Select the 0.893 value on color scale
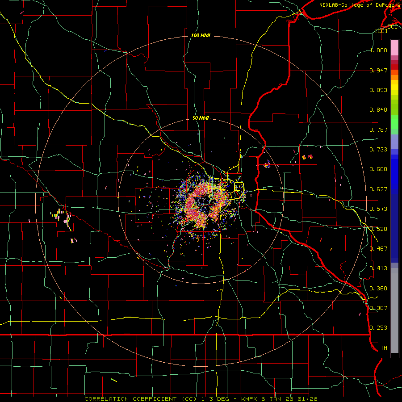The height and width of the screenshot is (402, 402). point(378,90)
